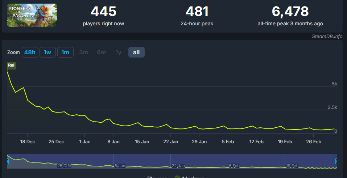This screenshot has height=178, width=347.
Task: Click the 481 24-hour peak stat
Action: (x=197, y=12)
